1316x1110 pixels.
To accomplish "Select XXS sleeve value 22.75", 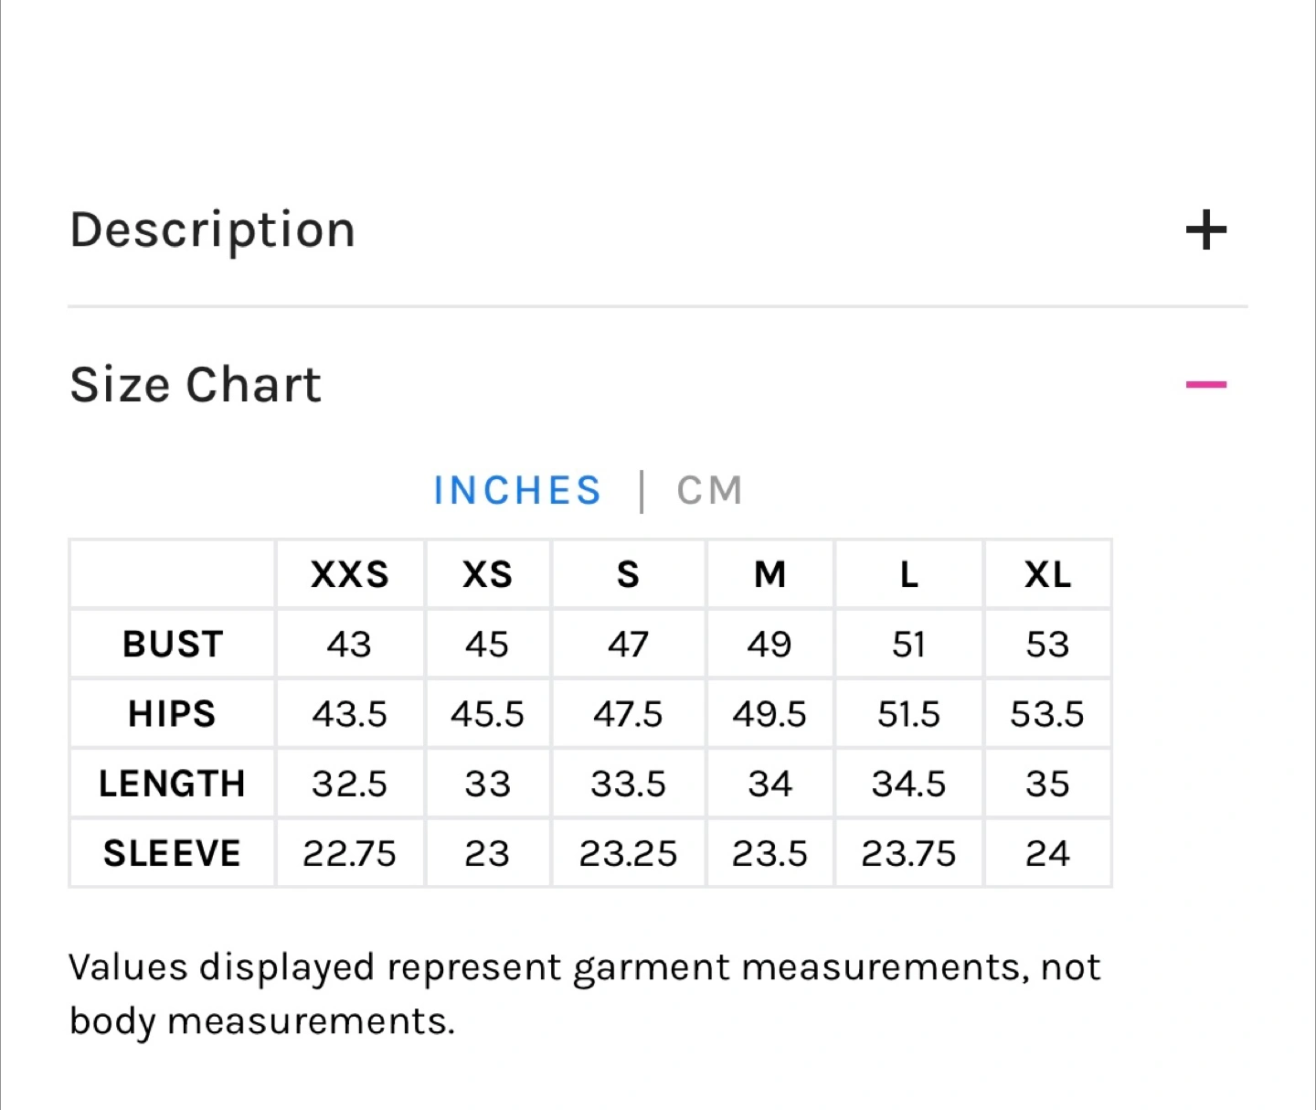I will (x=350, y=853).
